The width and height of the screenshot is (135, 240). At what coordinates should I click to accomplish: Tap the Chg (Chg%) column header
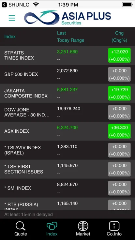pos(119,37)
